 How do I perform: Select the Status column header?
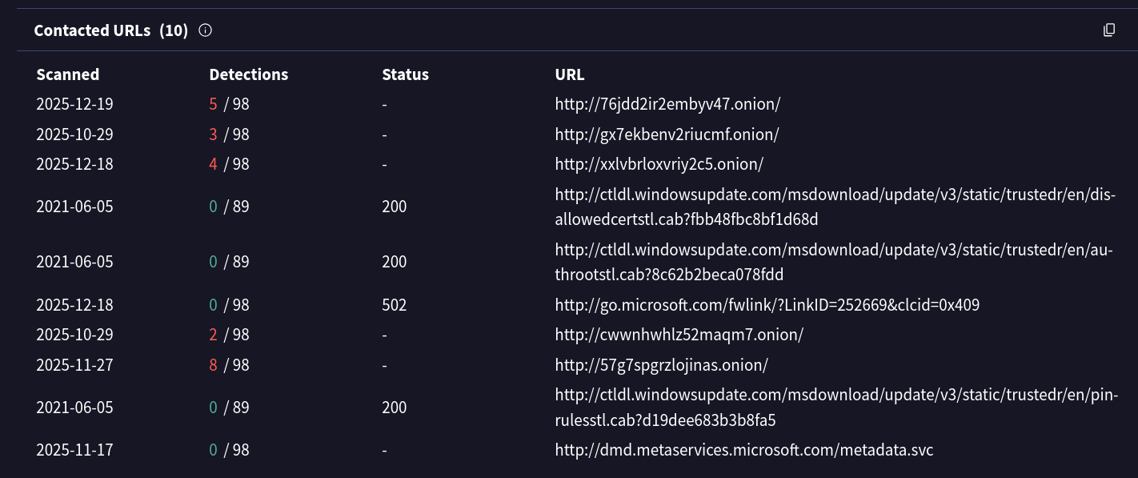coord(405,74)
